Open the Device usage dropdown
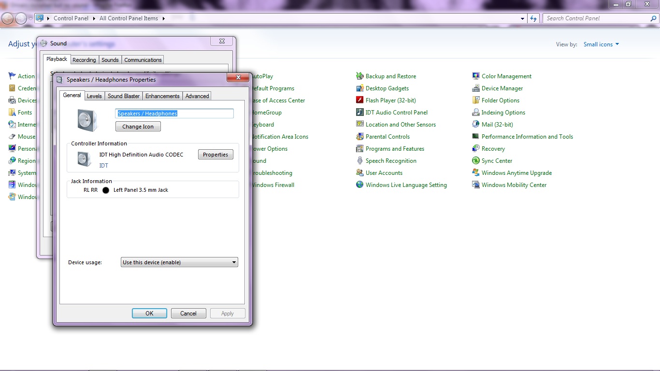 [179, 262]
